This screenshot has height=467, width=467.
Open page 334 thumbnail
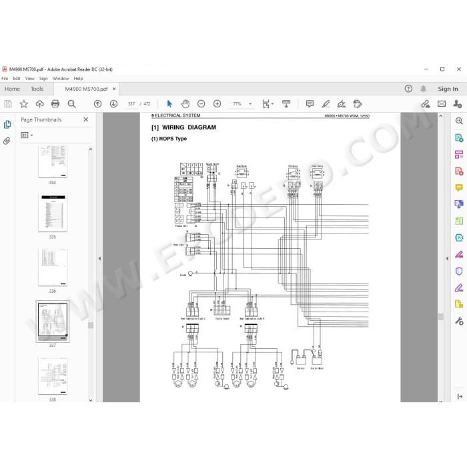tap(53, 161)
